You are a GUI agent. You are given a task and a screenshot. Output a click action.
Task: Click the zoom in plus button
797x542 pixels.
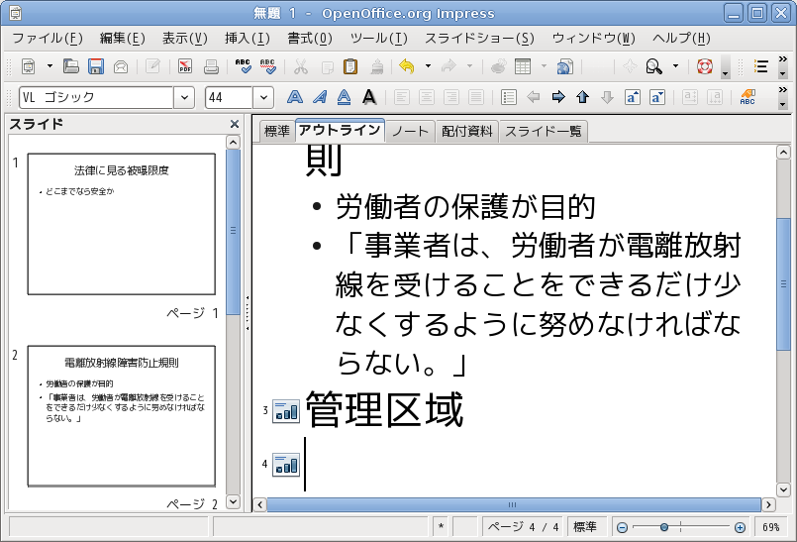[741, 528]
